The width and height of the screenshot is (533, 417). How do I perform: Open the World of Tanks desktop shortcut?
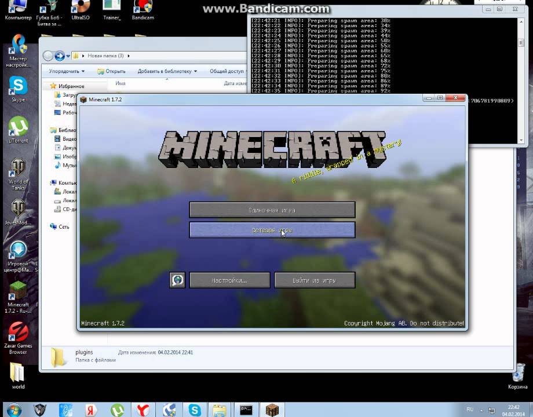pos(19,174)
